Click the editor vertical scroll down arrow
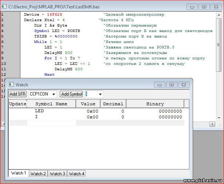 tap(219, 118)
